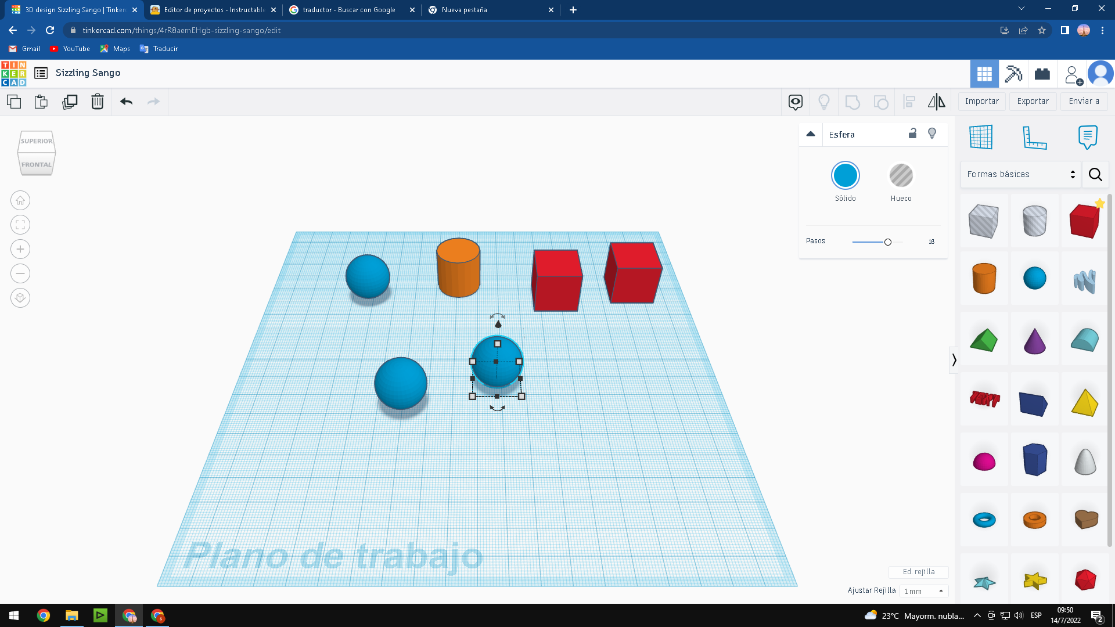Click the Mirror tool icon
Image resolution: width=1115 pixels, height=627 pixels.
(x=937, y=101)
